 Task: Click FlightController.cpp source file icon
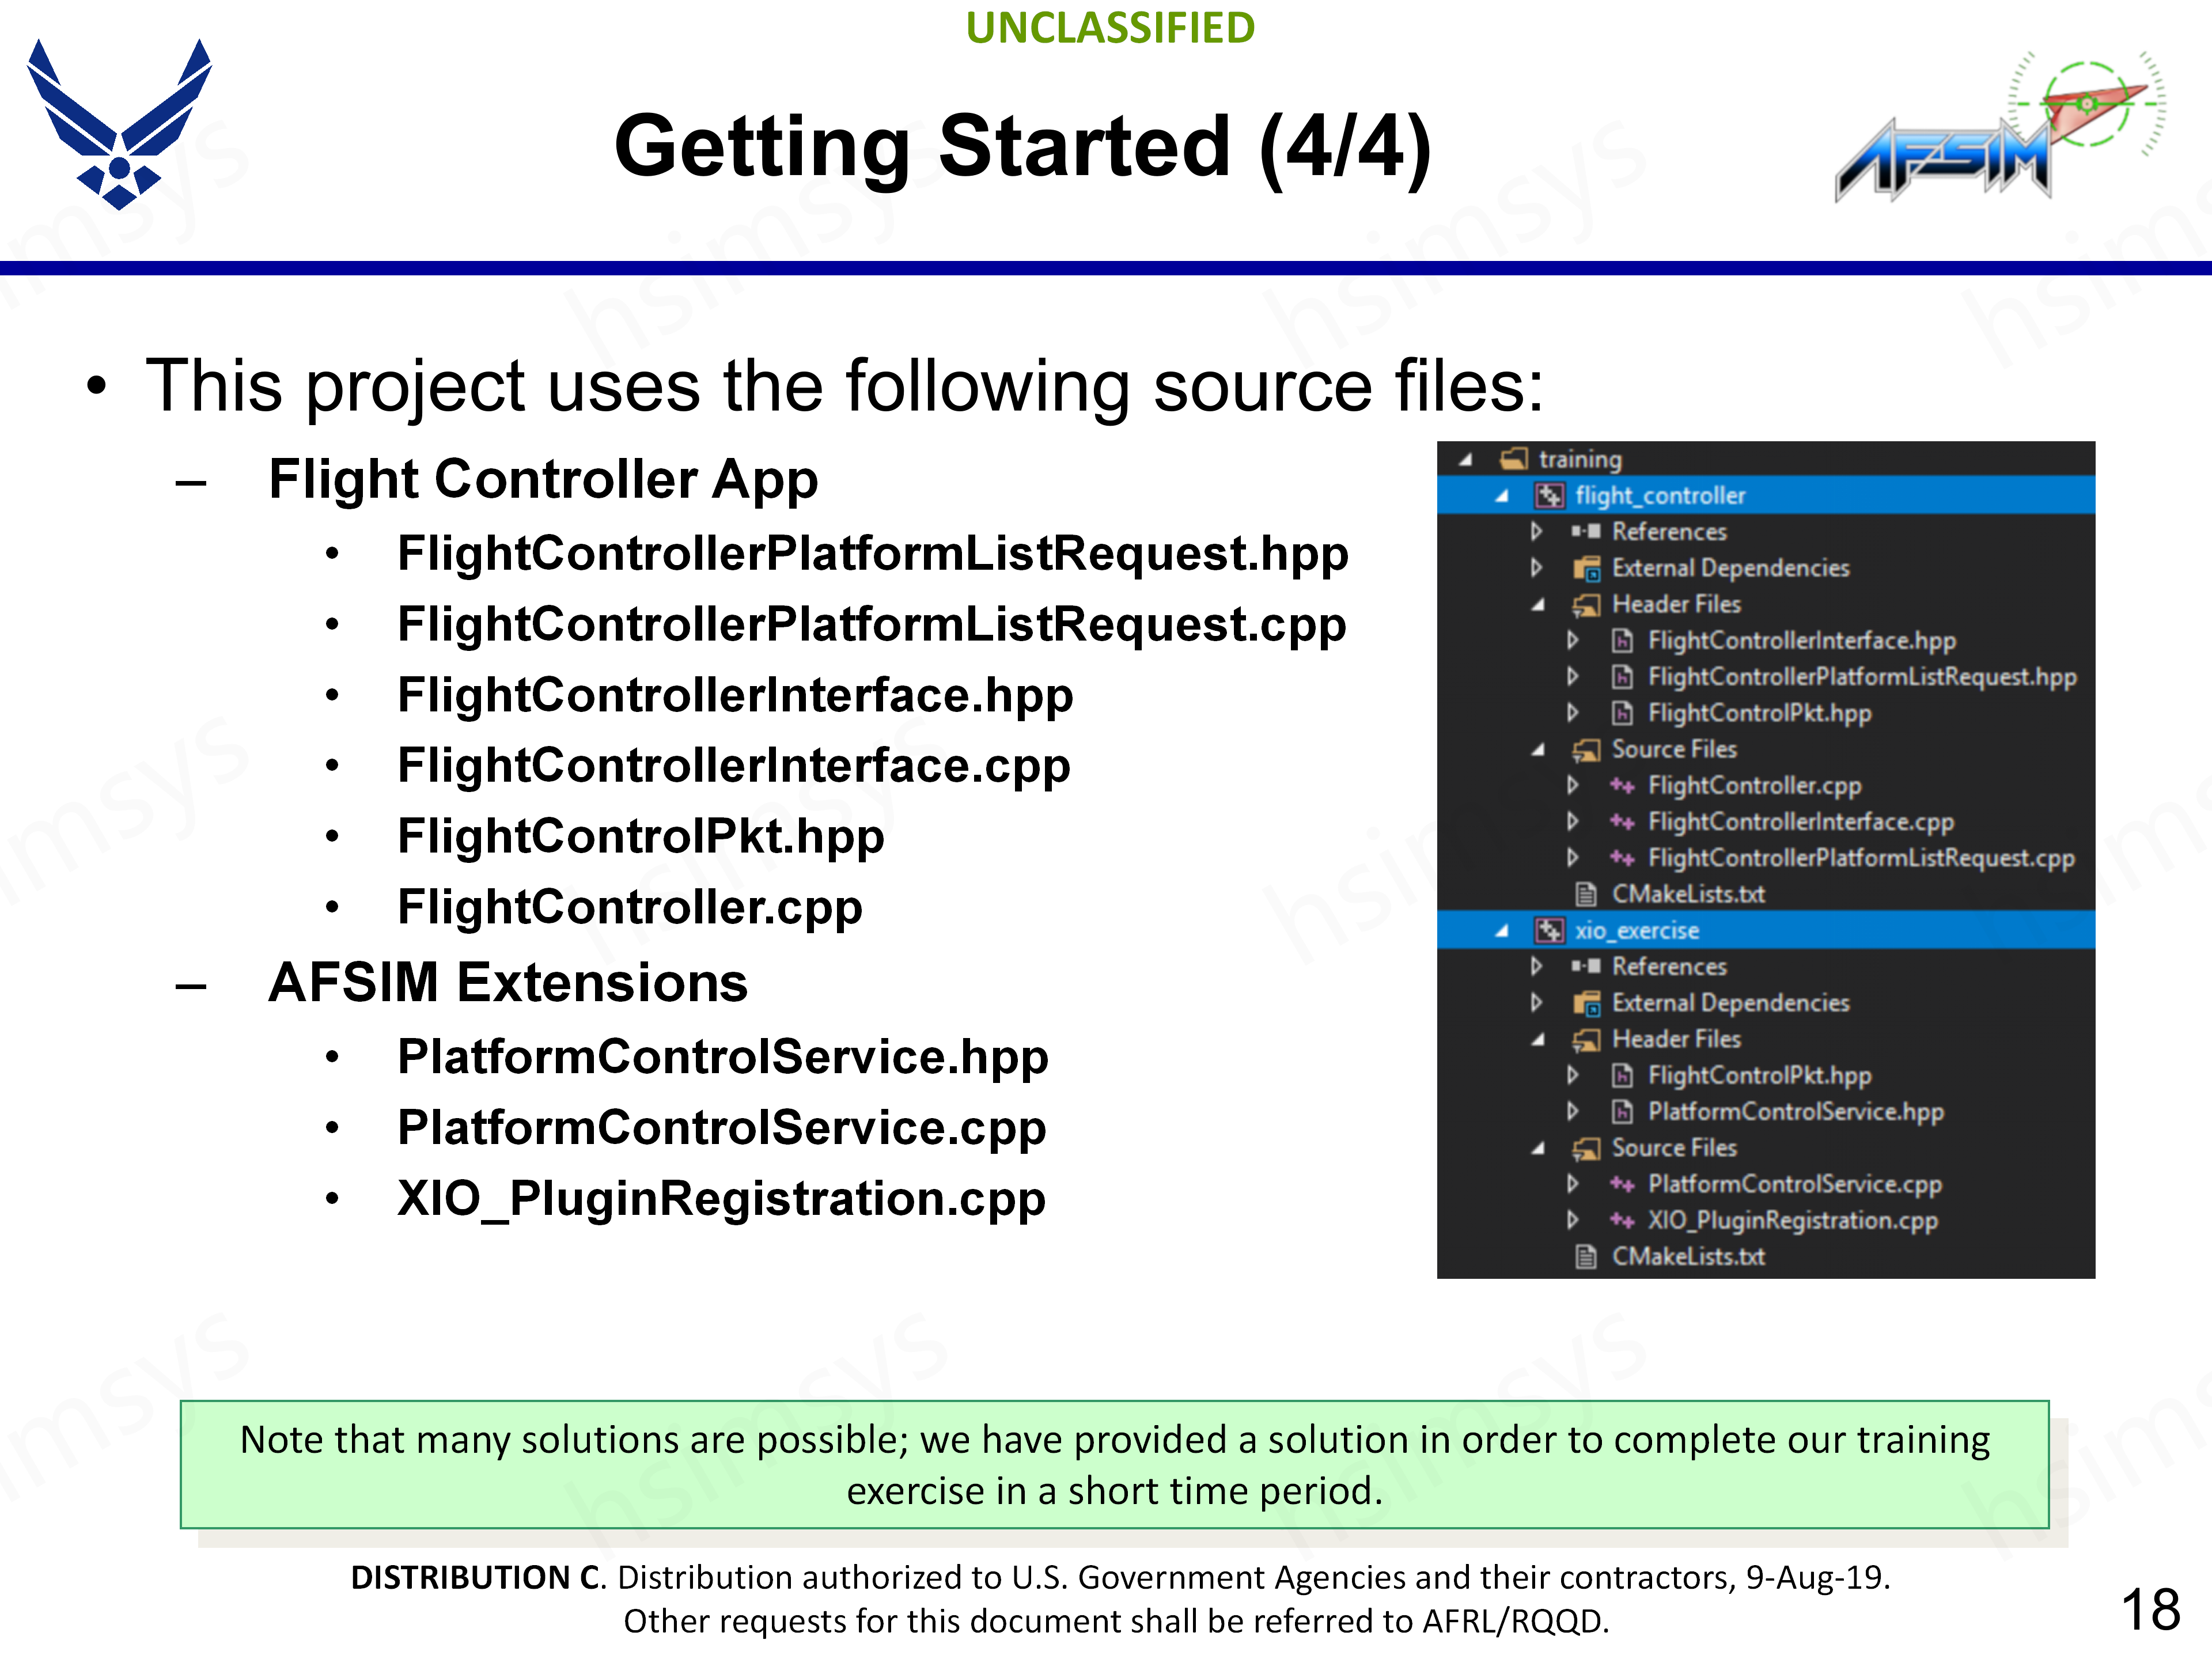[x=1622, y=785]
